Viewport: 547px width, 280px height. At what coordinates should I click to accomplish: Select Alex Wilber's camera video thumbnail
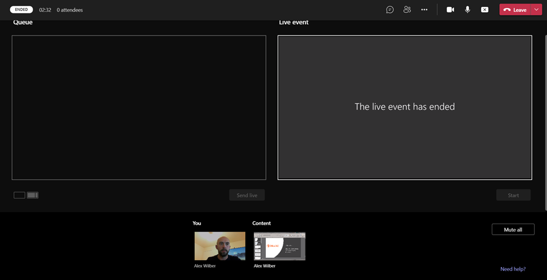pyautogui.click(x=219, y=246)
